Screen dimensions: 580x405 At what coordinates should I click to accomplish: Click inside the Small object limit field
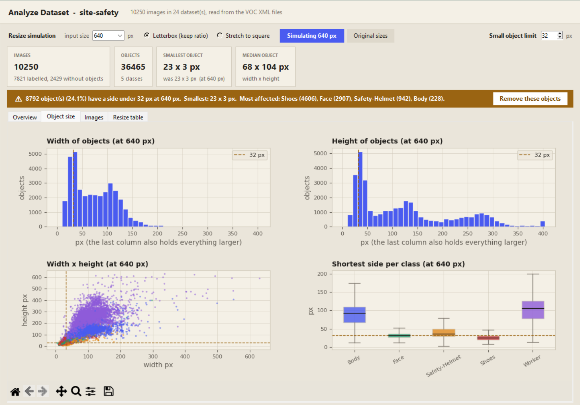pyautogui.click(x=549, y=36)
